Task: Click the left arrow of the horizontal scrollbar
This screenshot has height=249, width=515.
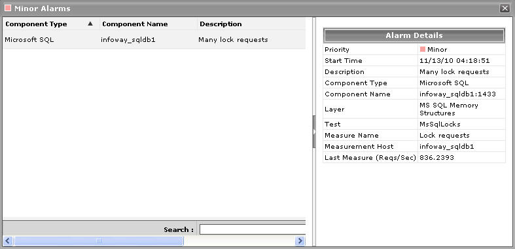Action: 8,240
